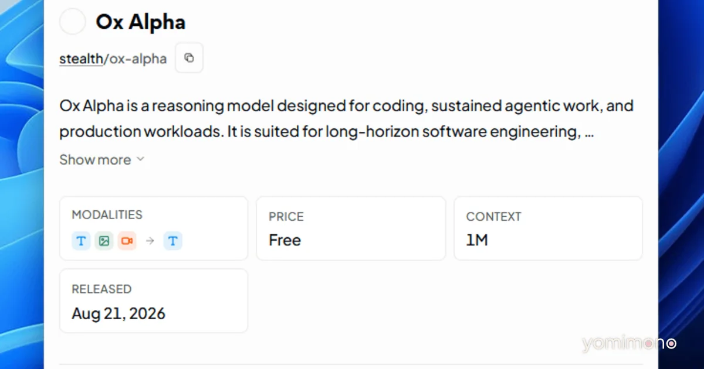Expand the description with Show more

pos(95,160)
